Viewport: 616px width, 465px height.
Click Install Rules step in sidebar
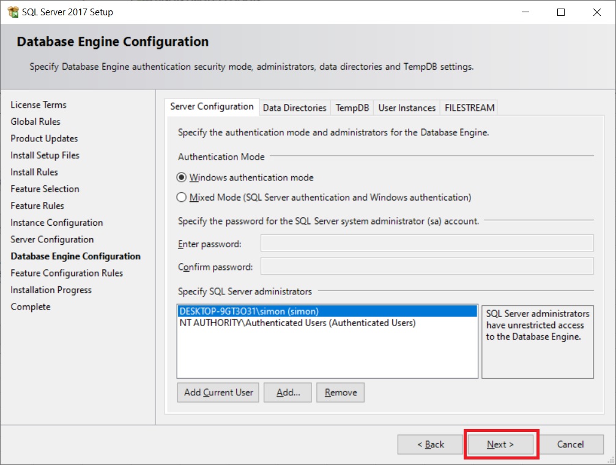34,172
